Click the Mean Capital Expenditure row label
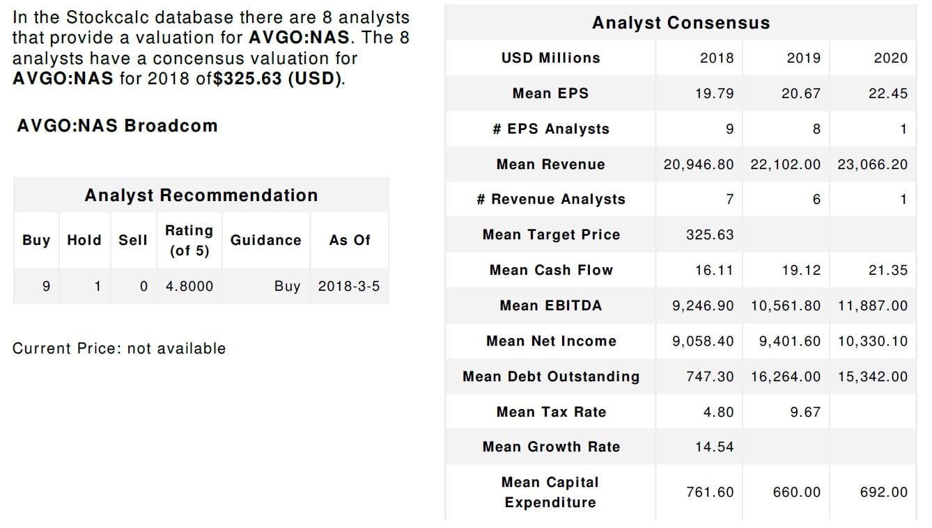Viewport: 932px width, 528px height. tap(550, 493)
